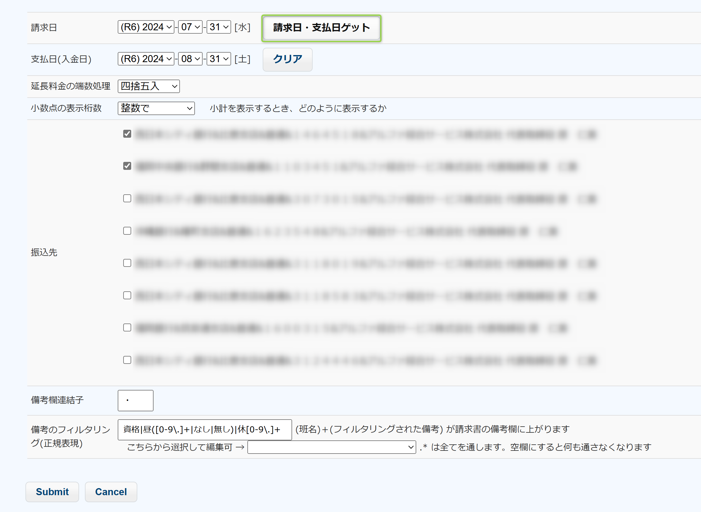Open the 支払日 day dropdown
The width and height of the screenshot is (701, 512).
pos(219,59)
